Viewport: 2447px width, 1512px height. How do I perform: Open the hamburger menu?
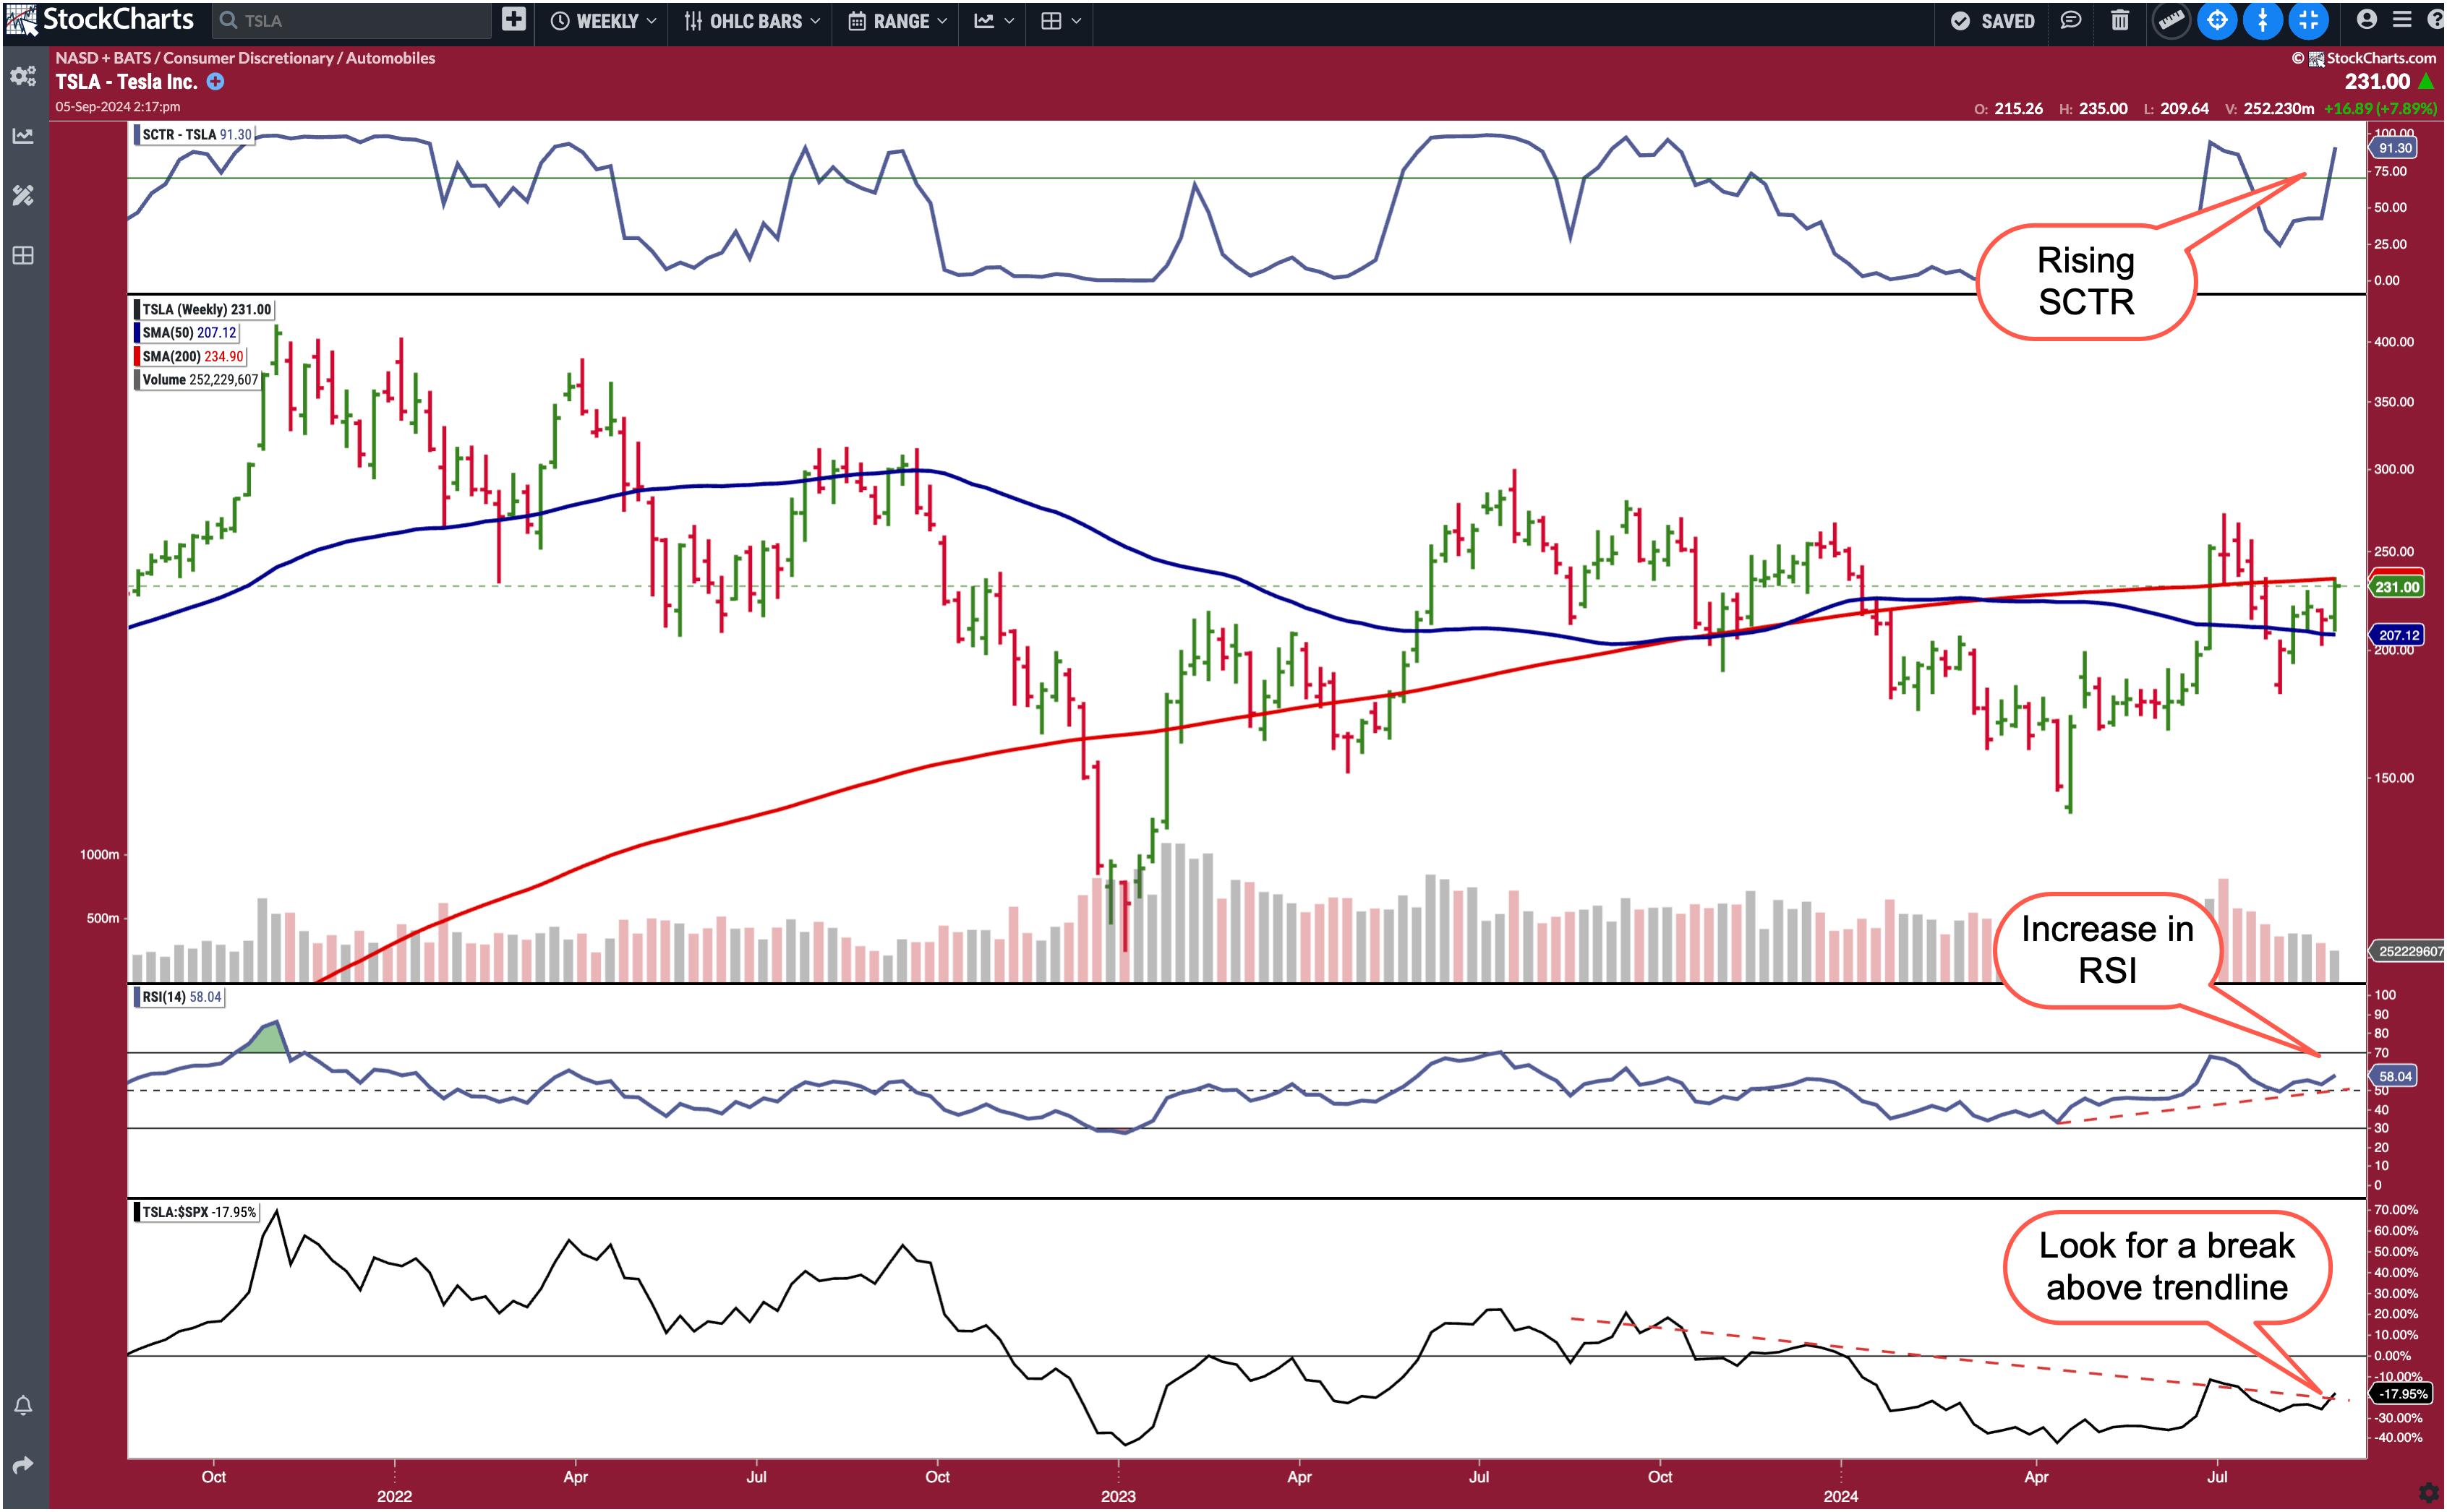click(2402, 19)
